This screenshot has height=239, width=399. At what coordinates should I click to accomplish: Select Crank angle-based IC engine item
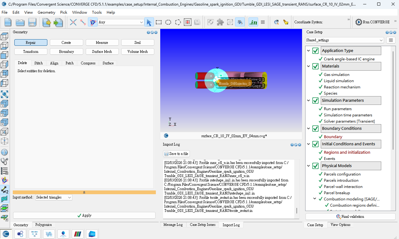click(349, 59)
